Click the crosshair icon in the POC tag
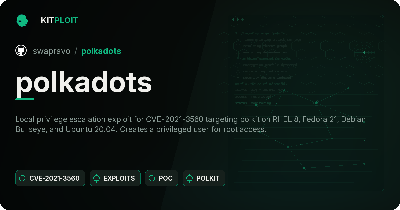This screenshot has width=400, height=210. click(x=152, y=178)
